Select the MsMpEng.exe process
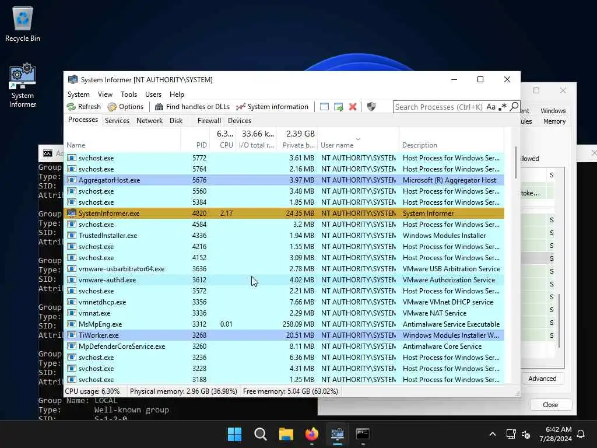 pyautogui.click(x=284, y=324)
